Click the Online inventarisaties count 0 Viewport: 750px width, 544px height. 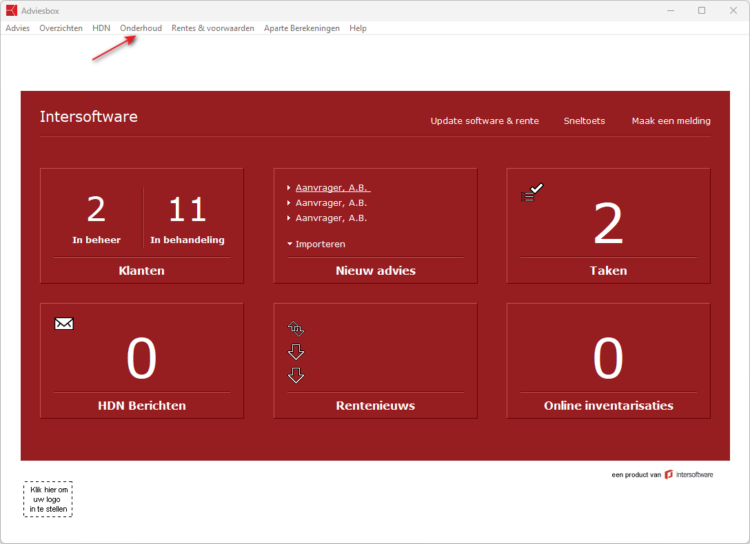point(609,358)
